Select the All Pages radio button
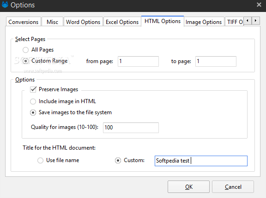The height and width of the screenshot is (198, 266). 25,50
